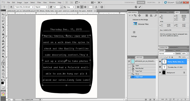Switch to the Channels tab

coord(170,50)
